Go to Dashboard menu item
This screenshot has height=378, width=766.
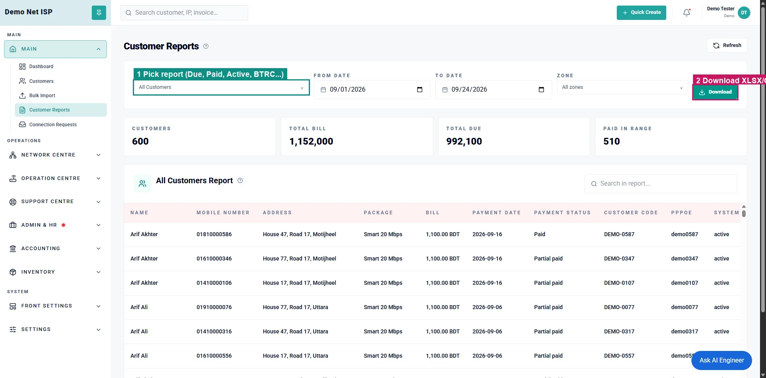pyautogui.click(x=61, y=67)
